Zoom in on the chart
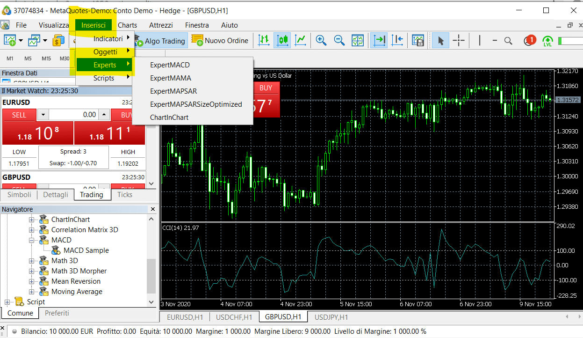 point(321,41)
